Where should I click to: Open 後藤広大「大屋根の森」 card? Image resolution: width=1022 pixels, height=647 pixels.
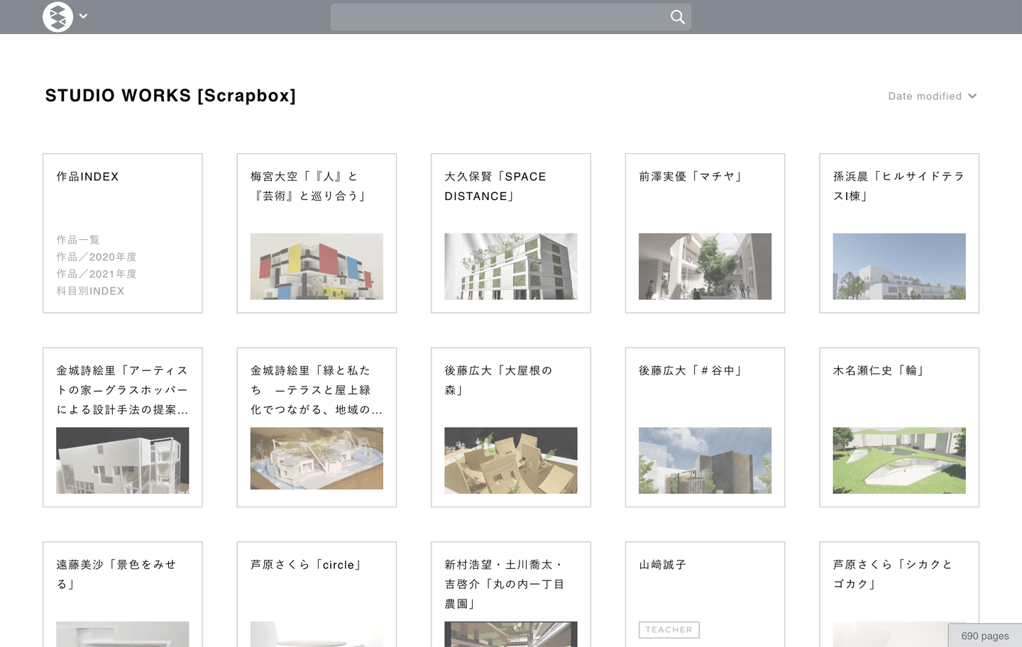[x=511, y=428]
